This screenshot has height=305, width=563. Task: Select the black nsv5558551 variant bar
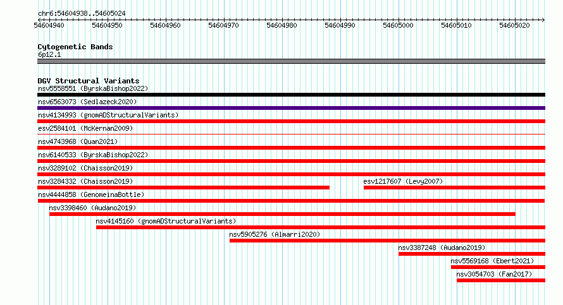pyautogui.click(x=291, y=95)
